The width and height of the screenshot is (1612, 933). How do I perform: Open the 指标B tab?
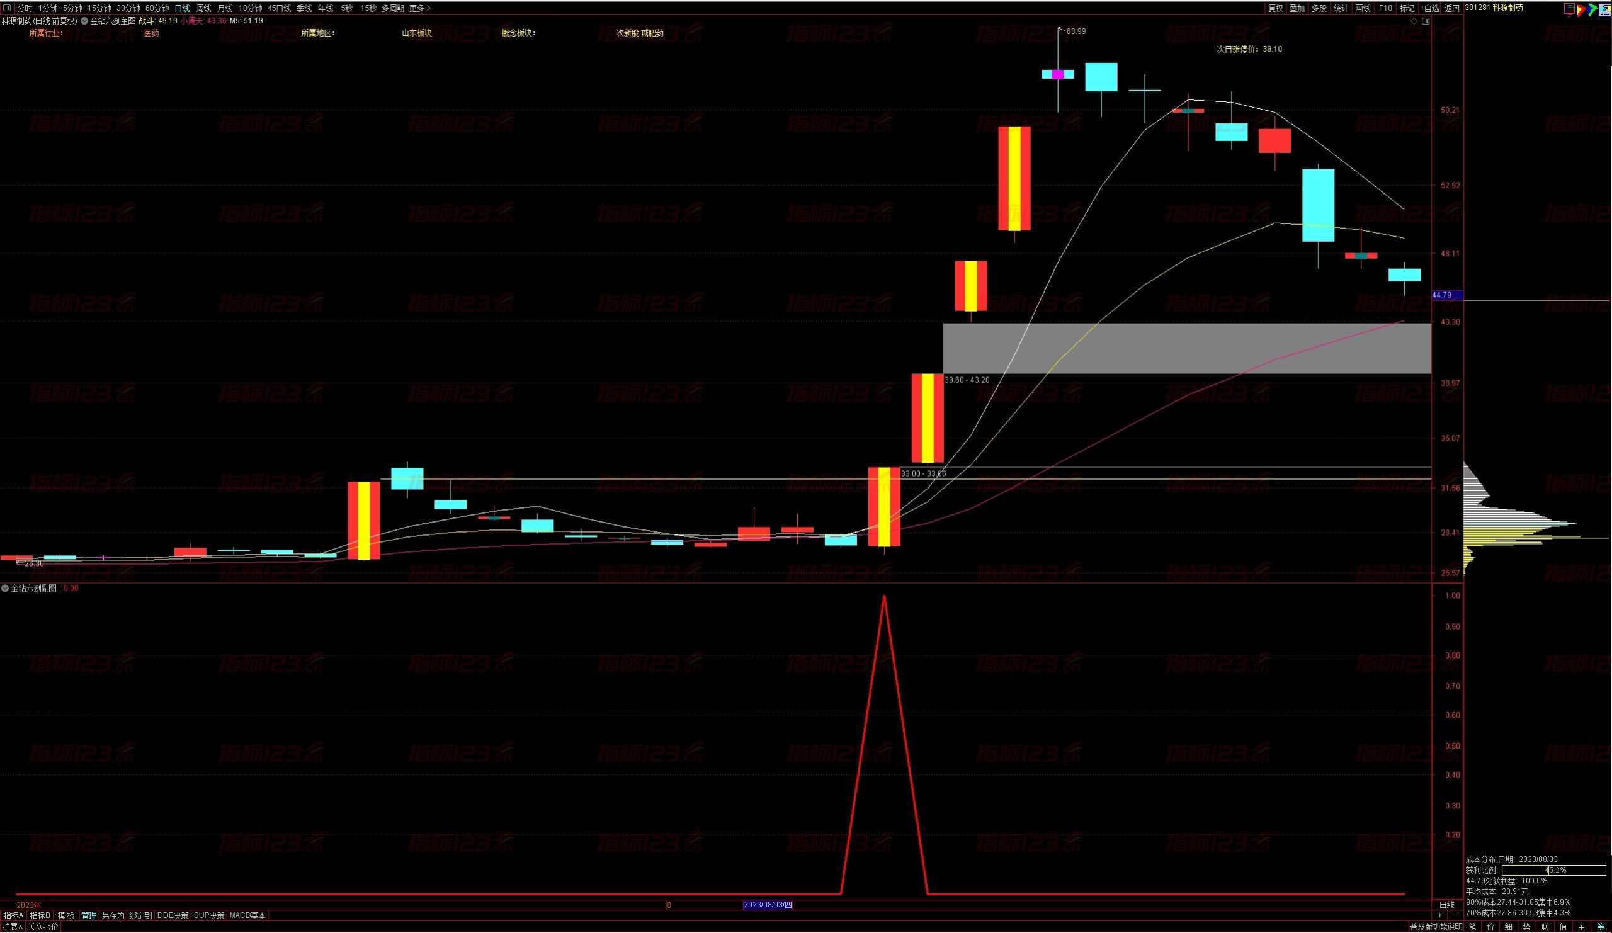click(40, 915)
